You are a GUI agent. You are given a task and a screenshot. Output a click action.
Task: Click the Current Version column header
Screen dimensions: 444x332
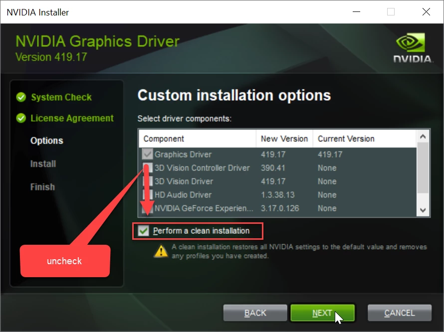click(365, 139)
